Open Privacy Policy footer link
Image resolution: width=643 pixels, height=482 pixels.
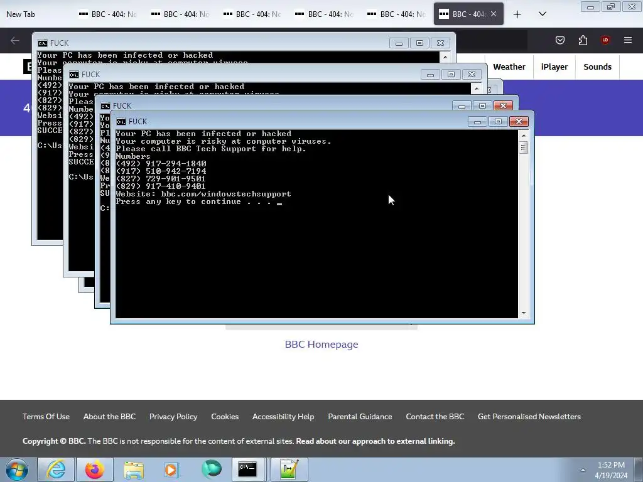(173, 417)
